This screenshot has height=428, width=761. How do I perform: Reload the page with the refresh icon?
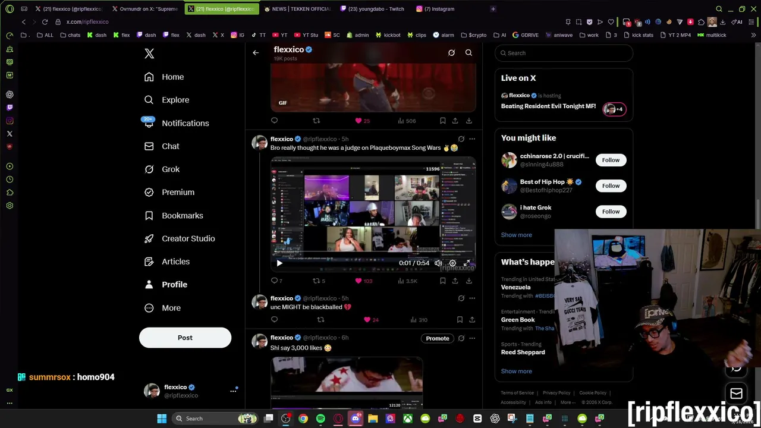(45, 22)
